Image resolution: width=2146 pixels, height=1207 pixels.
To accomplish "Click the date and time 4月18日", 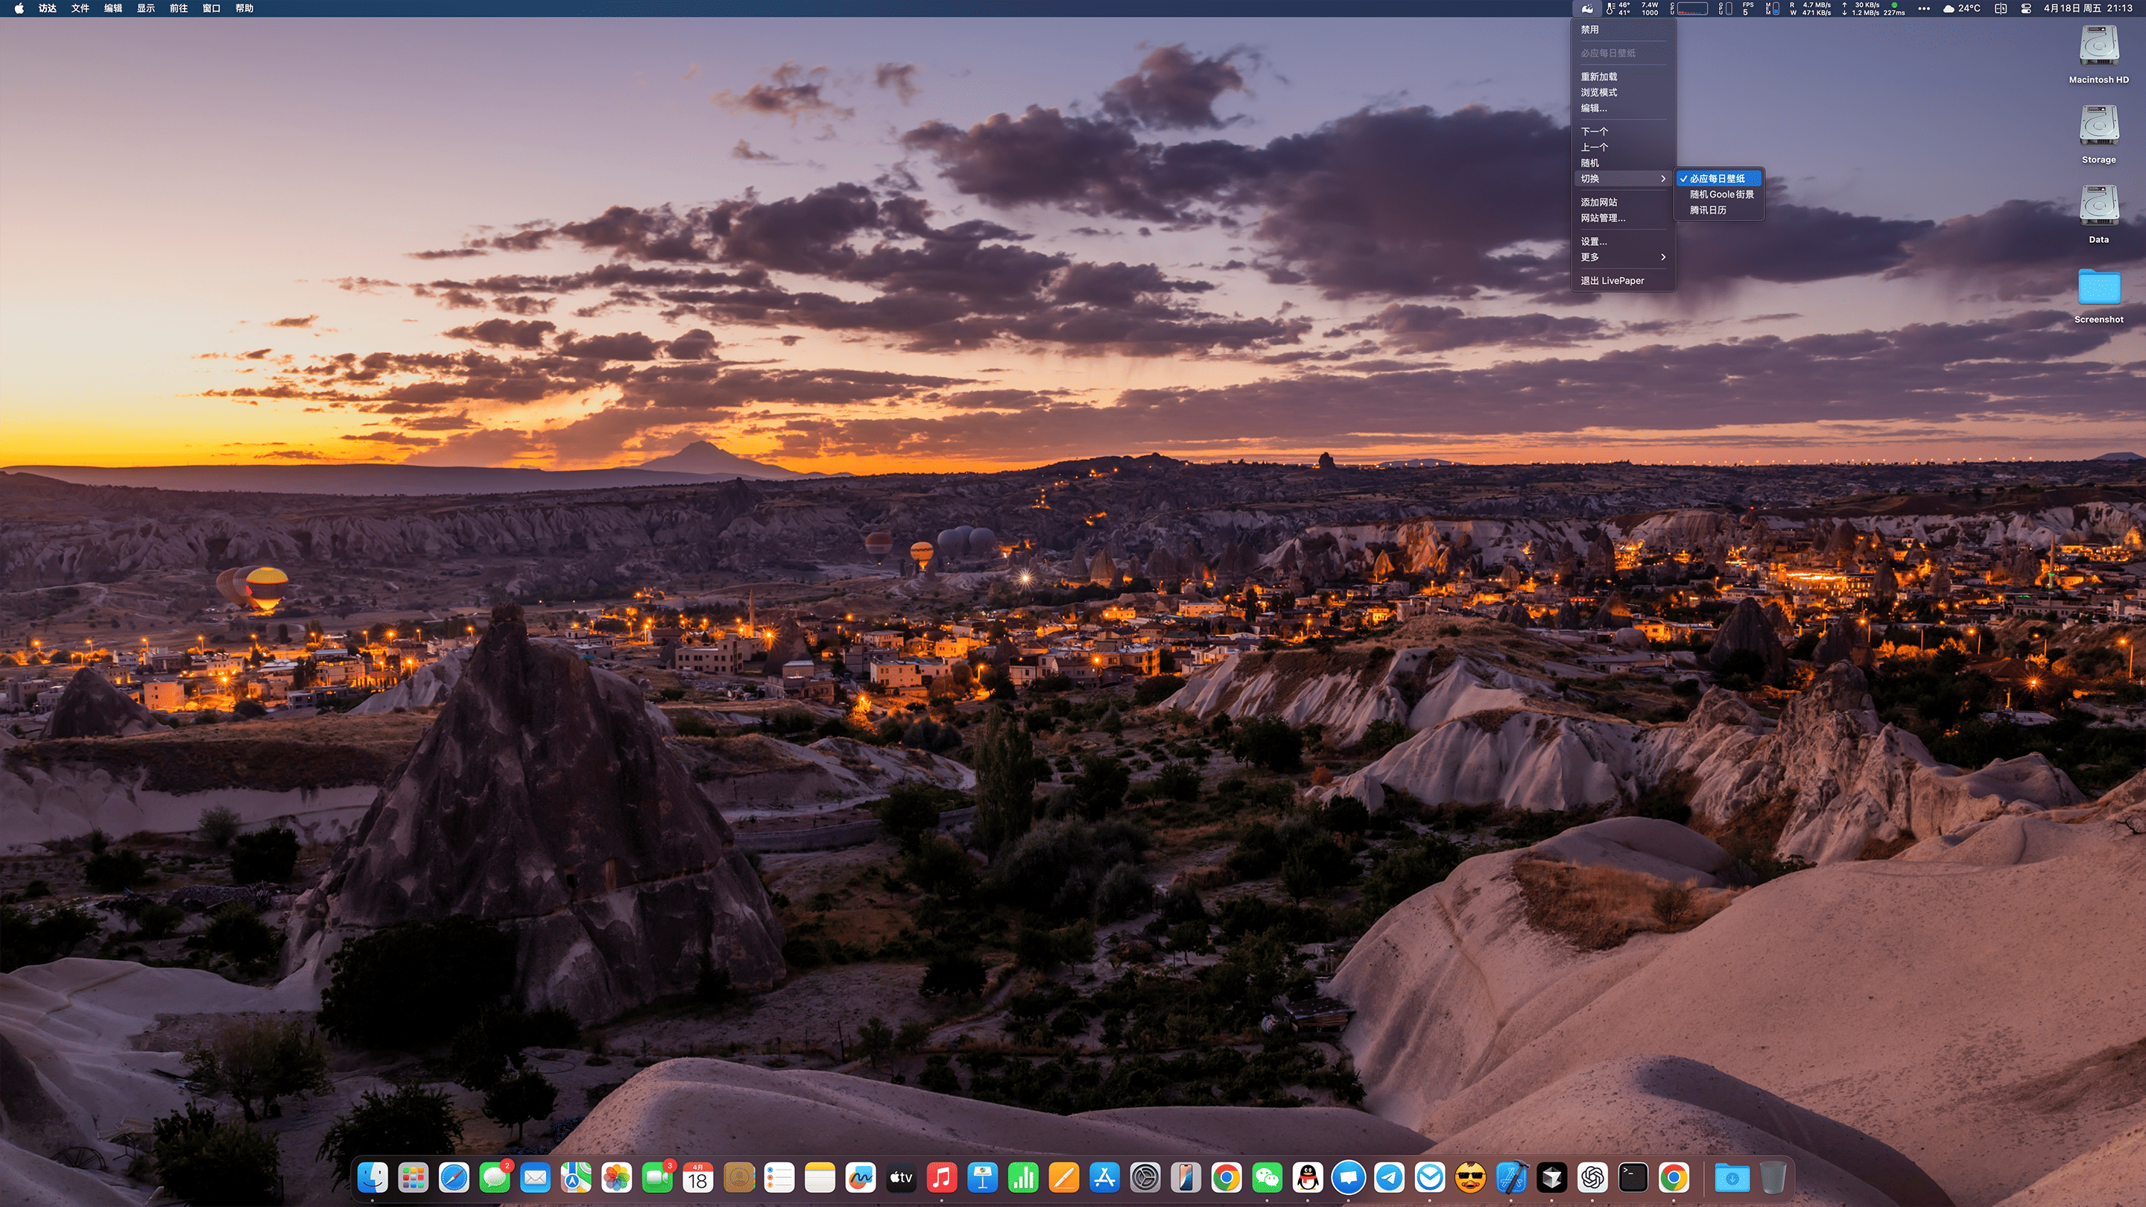I will (2088, 8).
